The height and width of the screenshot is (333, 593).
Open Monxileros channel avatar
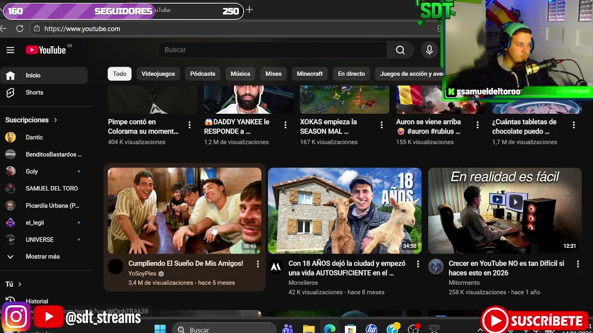click(276, 267)
